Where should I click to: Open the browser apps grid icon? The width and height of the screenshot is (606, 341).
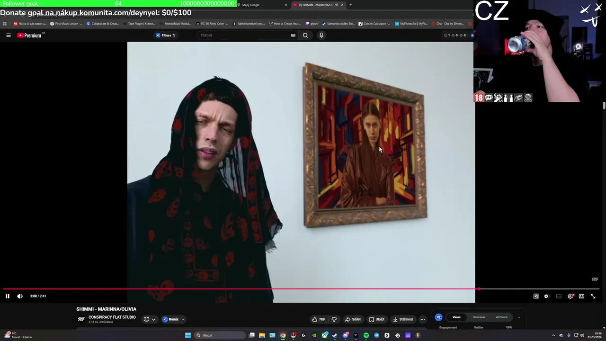[5, 23]
